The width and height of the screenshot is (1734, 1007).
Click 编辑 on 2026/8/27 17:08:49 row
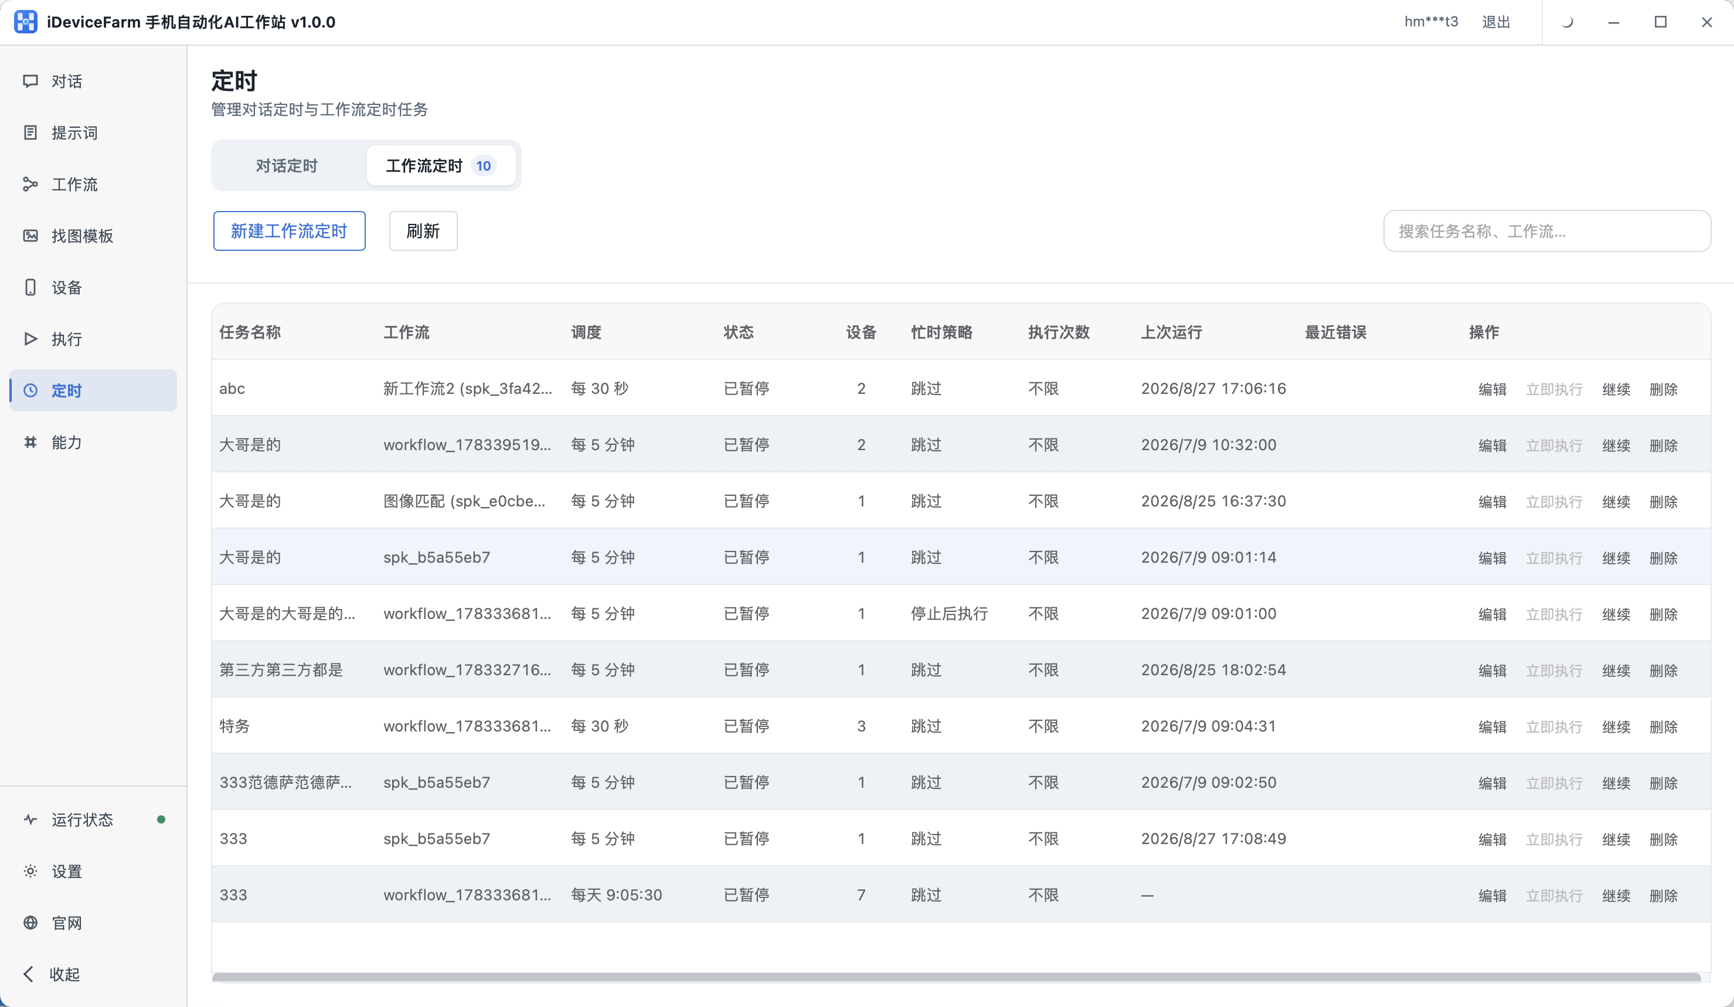[1492, 839]
